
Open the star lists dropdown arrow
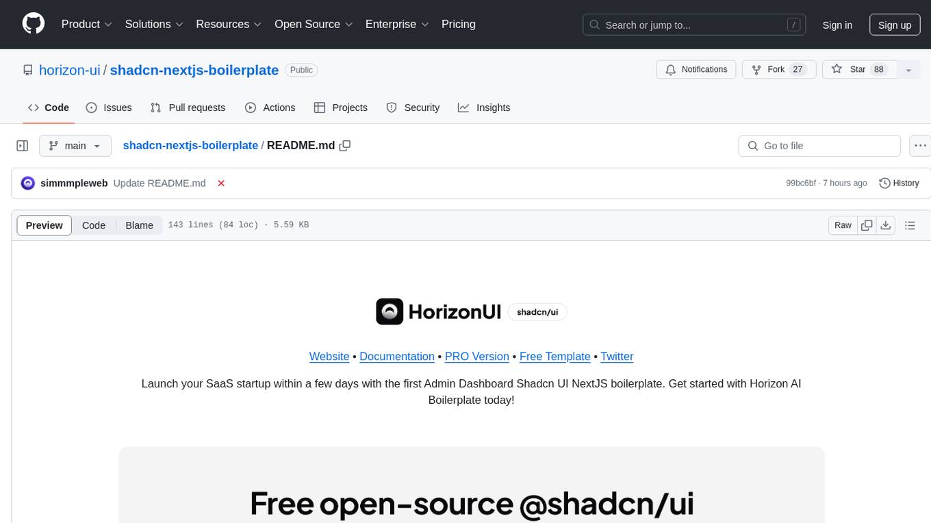[x=908, y=70]
